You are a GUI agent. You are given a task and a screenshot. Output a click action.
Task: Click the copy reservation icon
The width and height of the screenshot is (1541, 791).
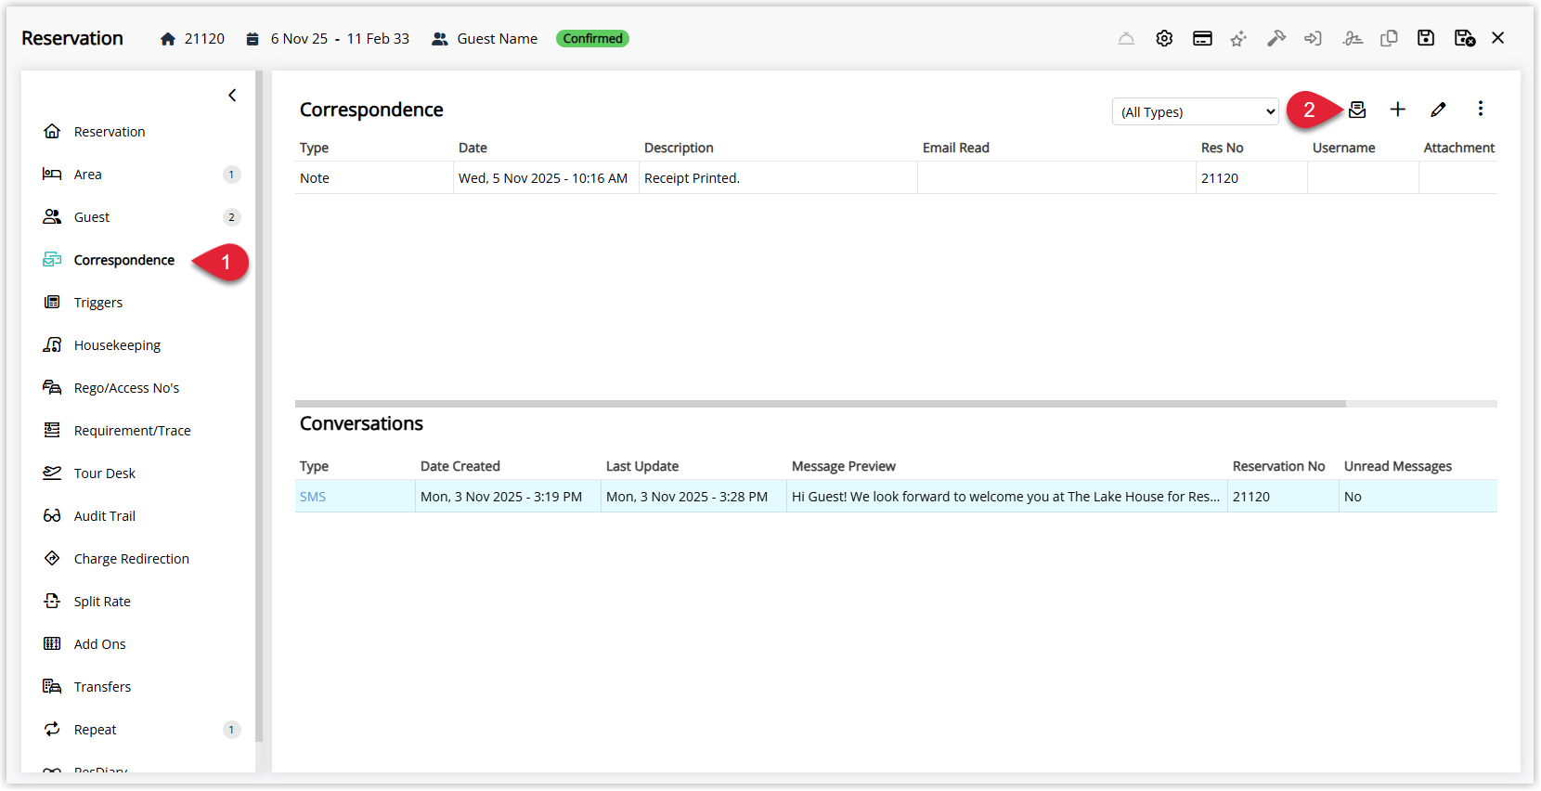pos(1389,38)
